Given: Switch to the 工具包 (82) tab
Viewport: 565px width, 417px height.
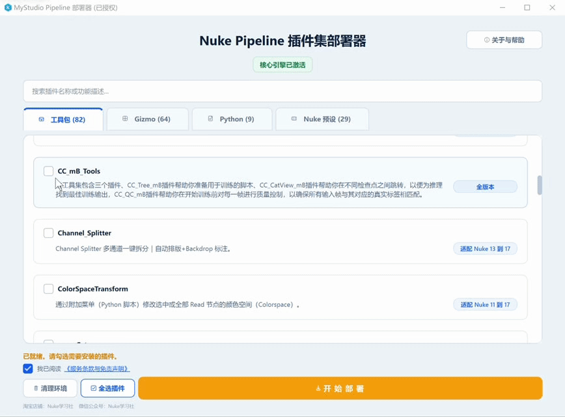Looking at the screenshot, I should (63, 119).
